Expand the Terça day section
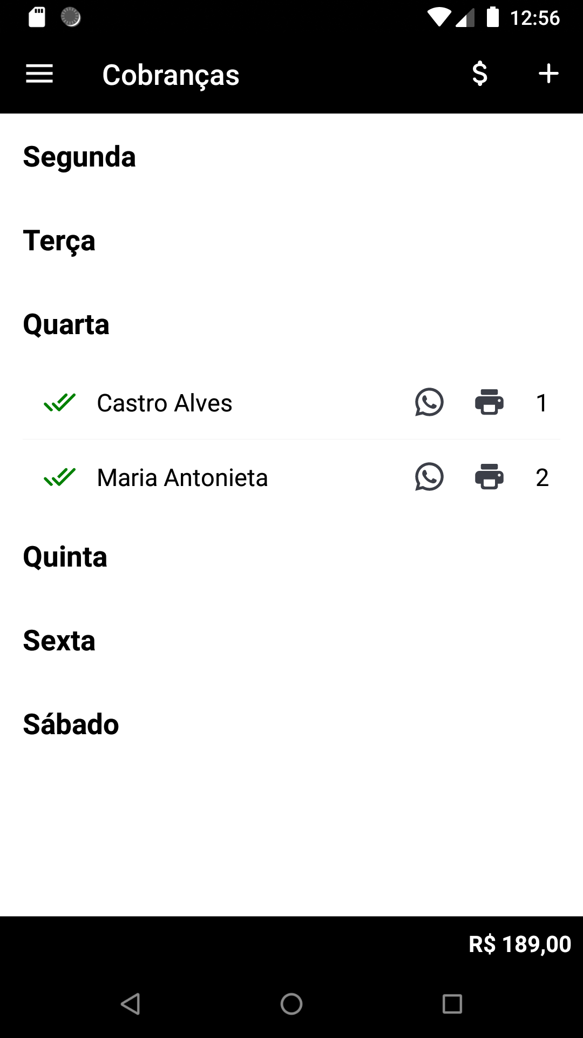 click(x=59, y=241)
